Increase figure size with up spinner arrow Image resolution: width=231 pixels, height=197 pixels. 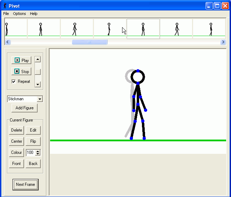38,151
